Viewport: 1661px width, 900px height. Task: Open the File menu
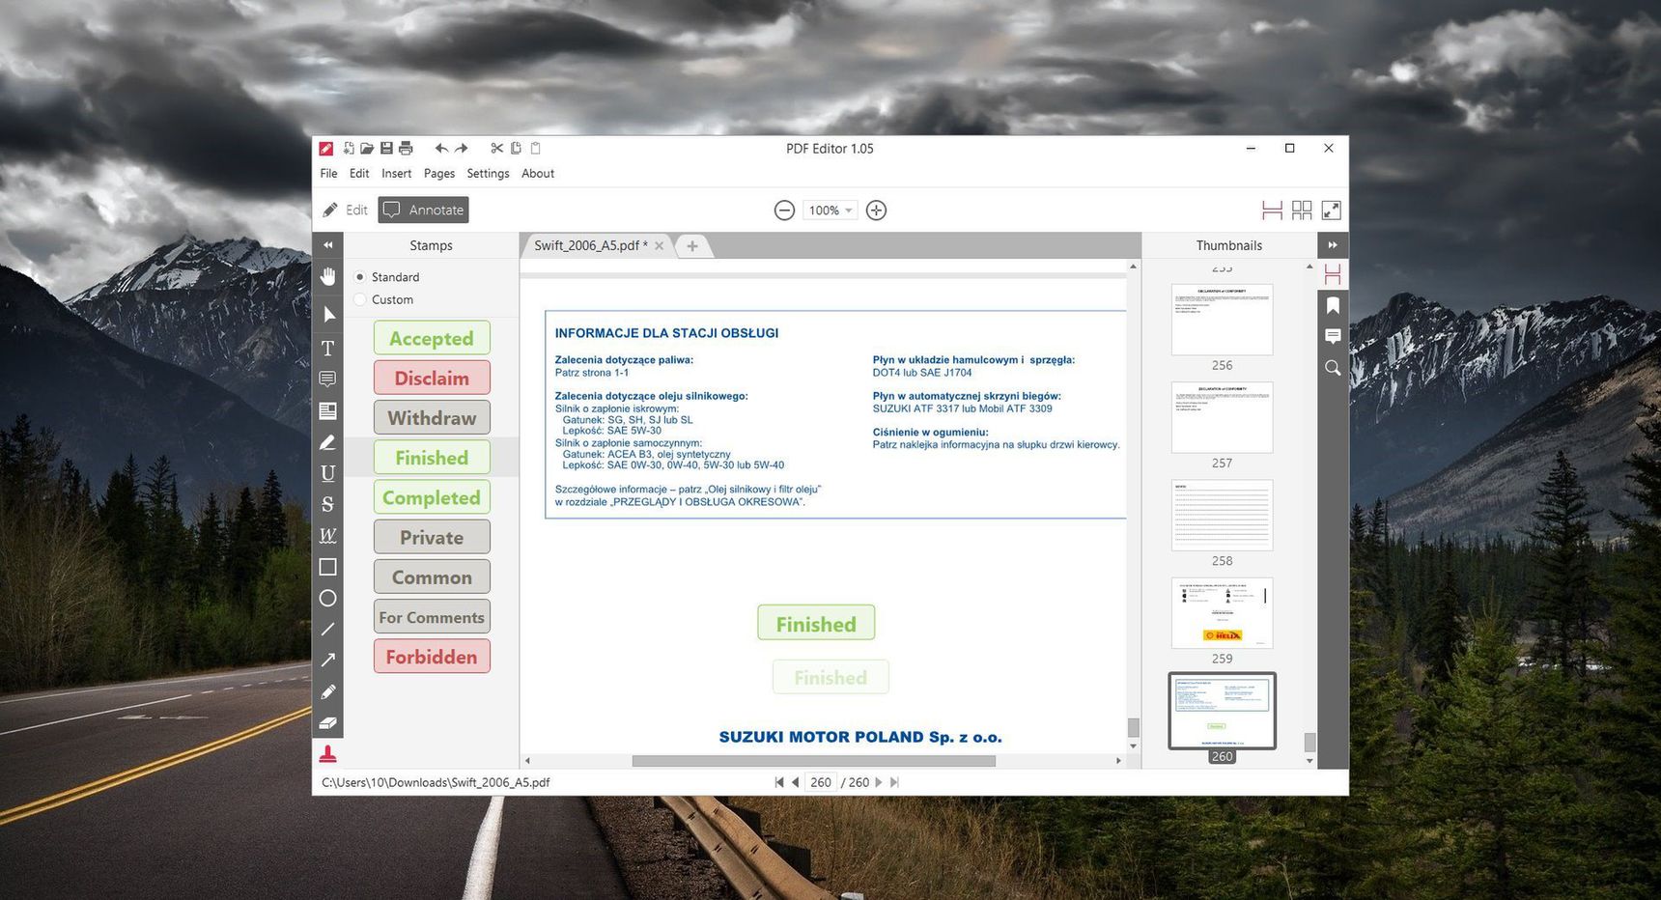pos(329,174)
